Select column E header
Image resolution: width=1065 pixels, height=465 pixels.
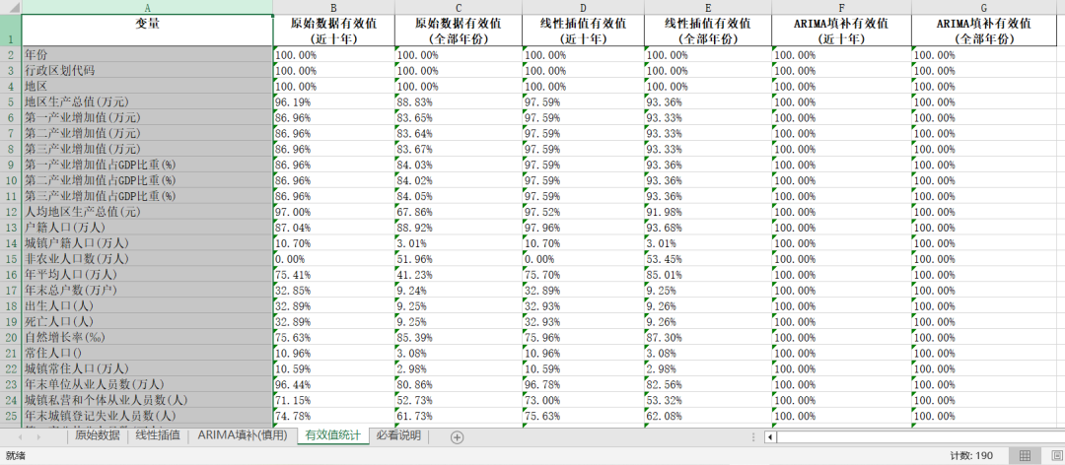(708, 7)
